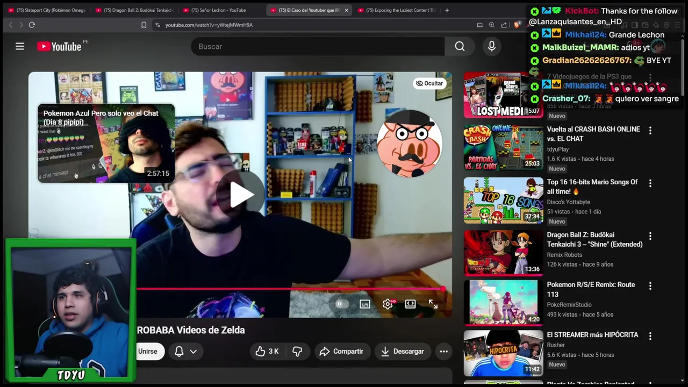This screenshot has height=387, width=688.
Task: Click the HIPOCRITA video thumbnail
Action: (504, 353)
